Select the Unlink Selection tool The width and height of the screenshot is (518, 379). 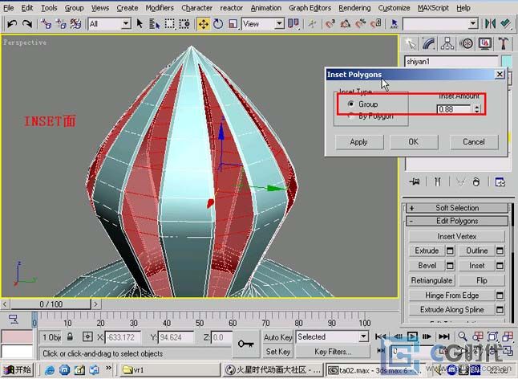[x=61, y=24]
